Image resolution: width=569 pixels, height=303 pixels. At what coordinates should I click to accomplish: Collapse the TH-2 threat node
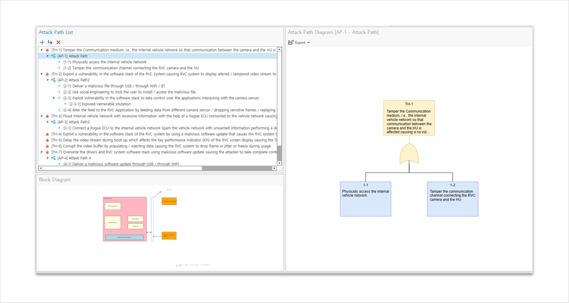click(x=41, y=74)
